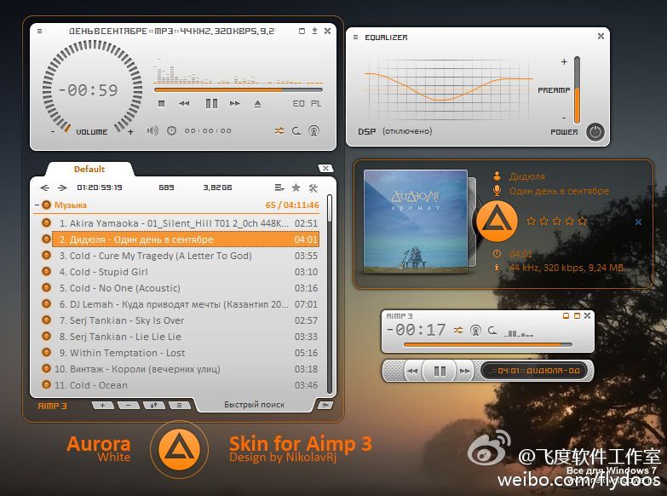Click playlist vertical scrollbar
This screenshot has height=496, width=667.
(x=330, y=294)
